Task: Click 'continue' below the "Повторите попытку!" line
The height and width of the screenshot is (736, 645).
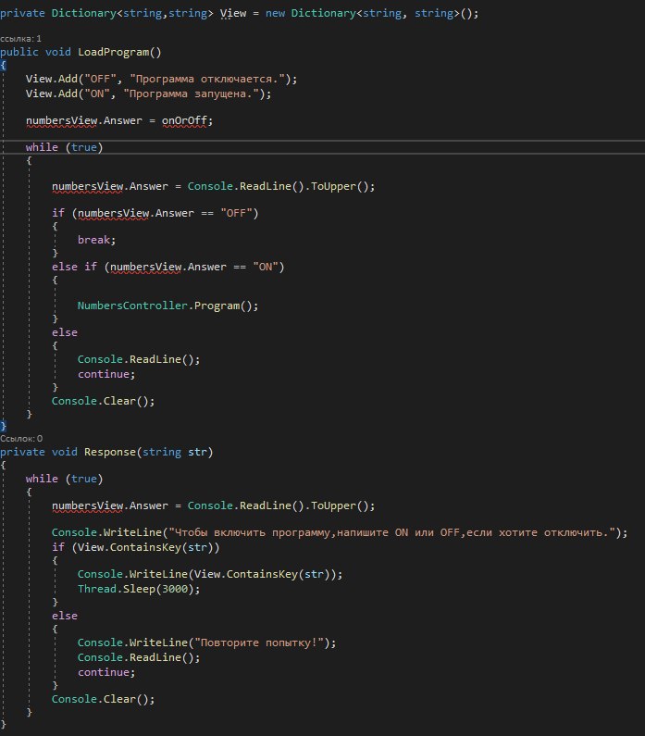Action: [x=104, y=672]
